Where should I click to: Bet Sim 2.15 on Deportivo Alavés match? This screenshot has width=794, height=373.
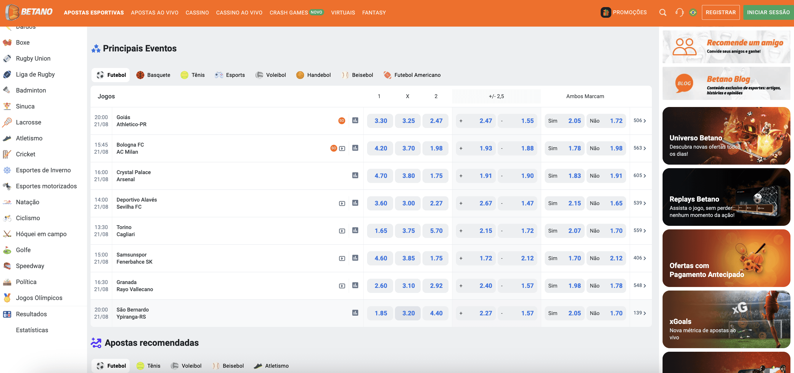[564, 203]
